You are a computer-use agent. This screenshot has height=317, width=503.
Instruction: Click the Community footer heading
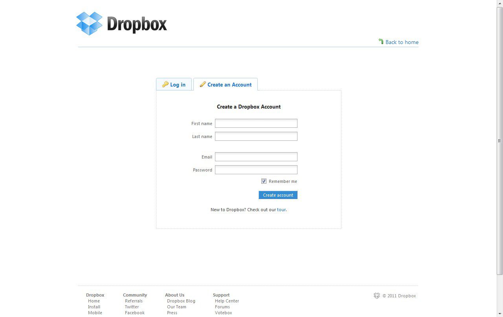point(135,295)
